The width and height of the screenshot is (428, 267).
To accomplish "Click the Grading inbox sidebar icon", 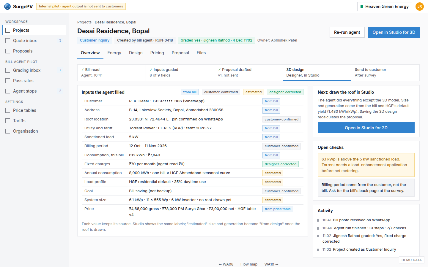I will pyautogui.click(x=8, y=70).
